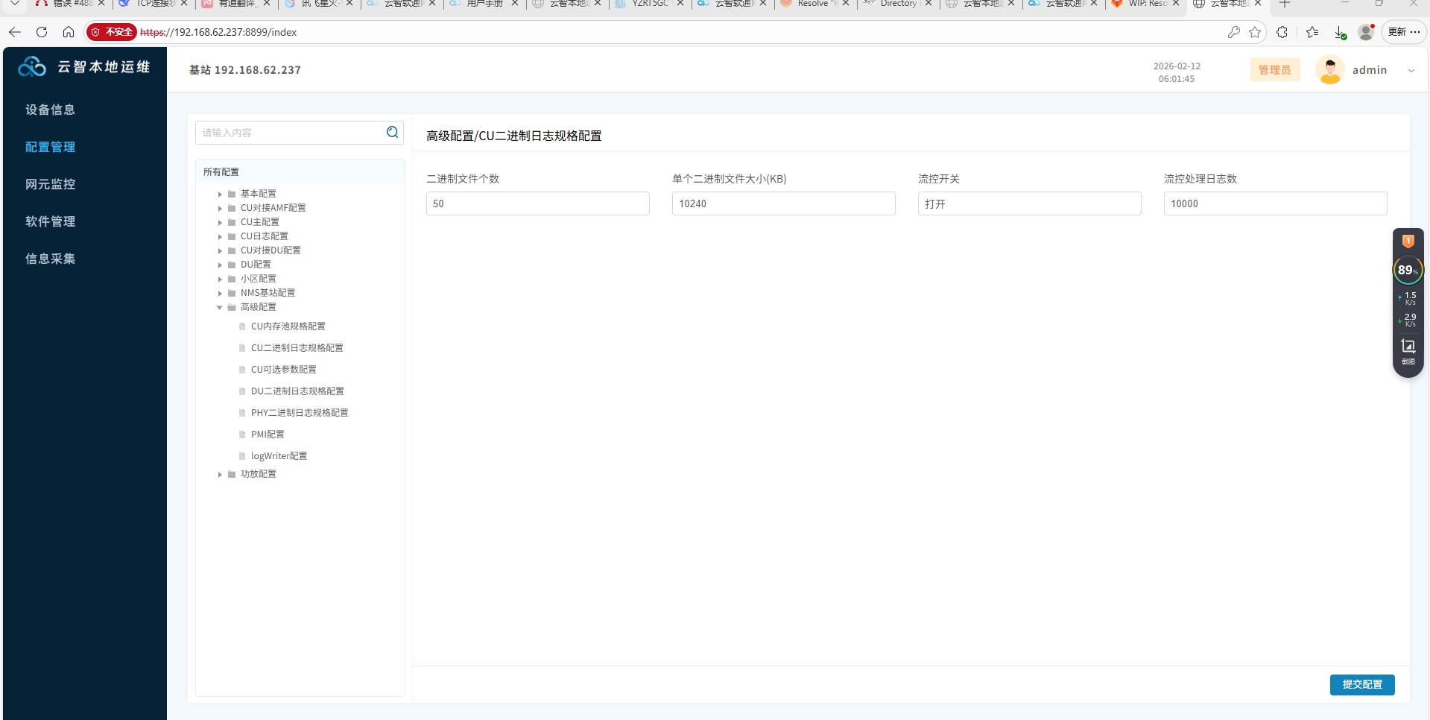This screenshot has width=1430, height=720.
Task: Click the 提交配置 submit button
Action: coord(1361,684)
